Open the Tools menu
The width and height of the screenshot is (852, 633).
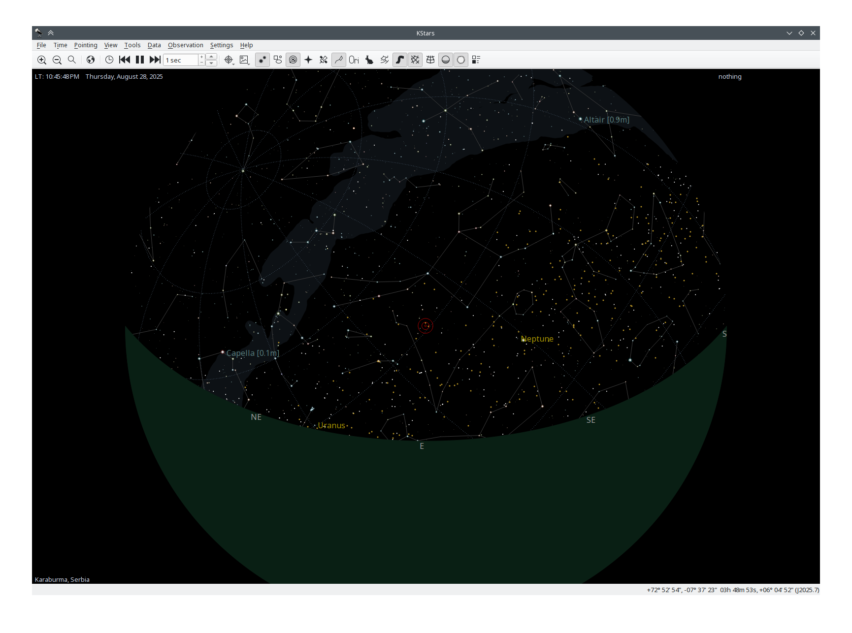point(132,45)
